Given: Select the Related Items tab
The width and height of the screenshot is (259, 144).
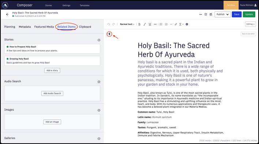Looking at the screenshot, I should pyautogui.click(x=67, y=27).
